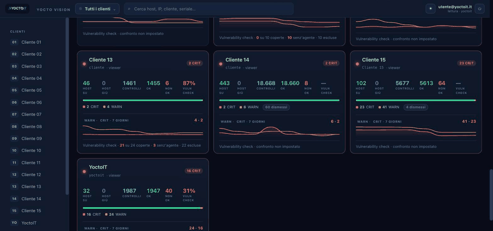The image size is (493, 231).
Task: Click the Yoctoit logo in header
Action: [x=17, y=9]
